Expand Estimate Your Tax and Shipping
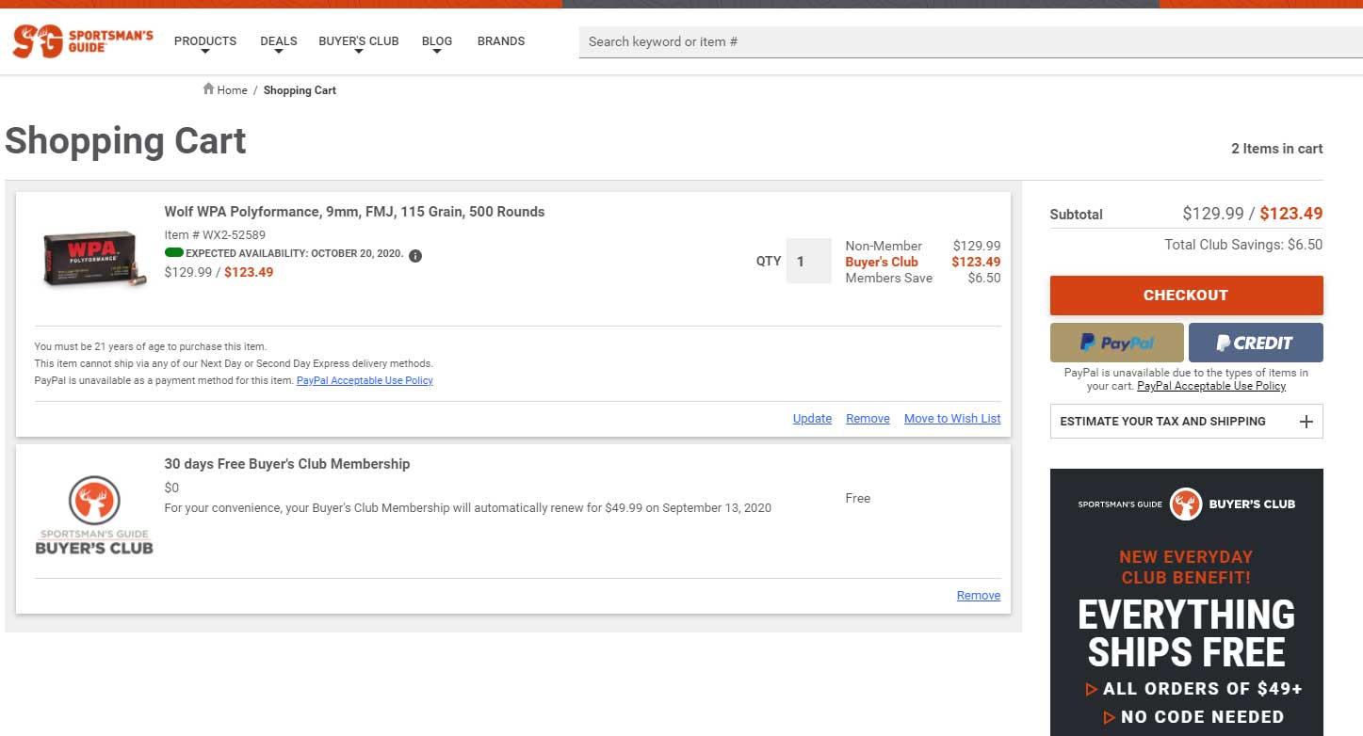 1186,422
